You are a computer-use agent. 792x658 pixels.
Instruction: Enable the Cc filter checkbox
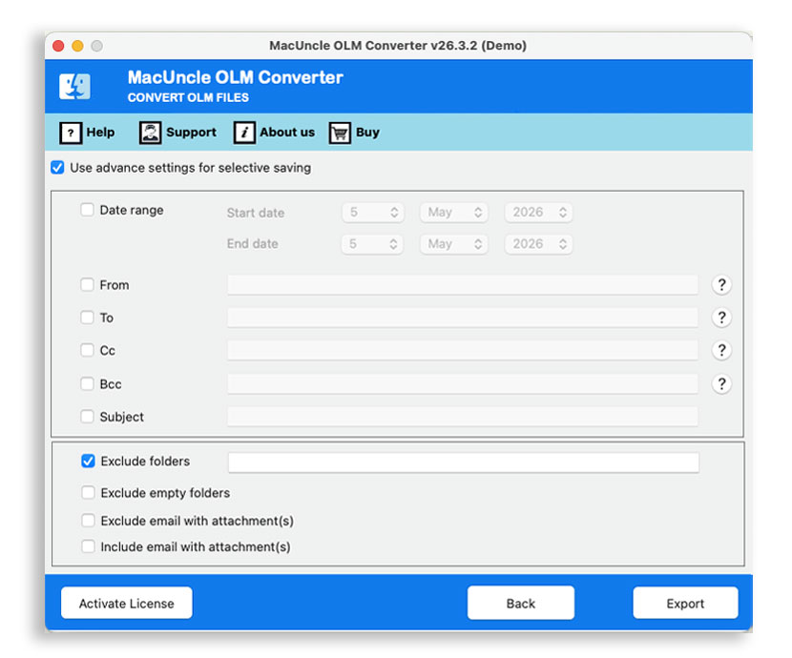(x=88, y=350)
